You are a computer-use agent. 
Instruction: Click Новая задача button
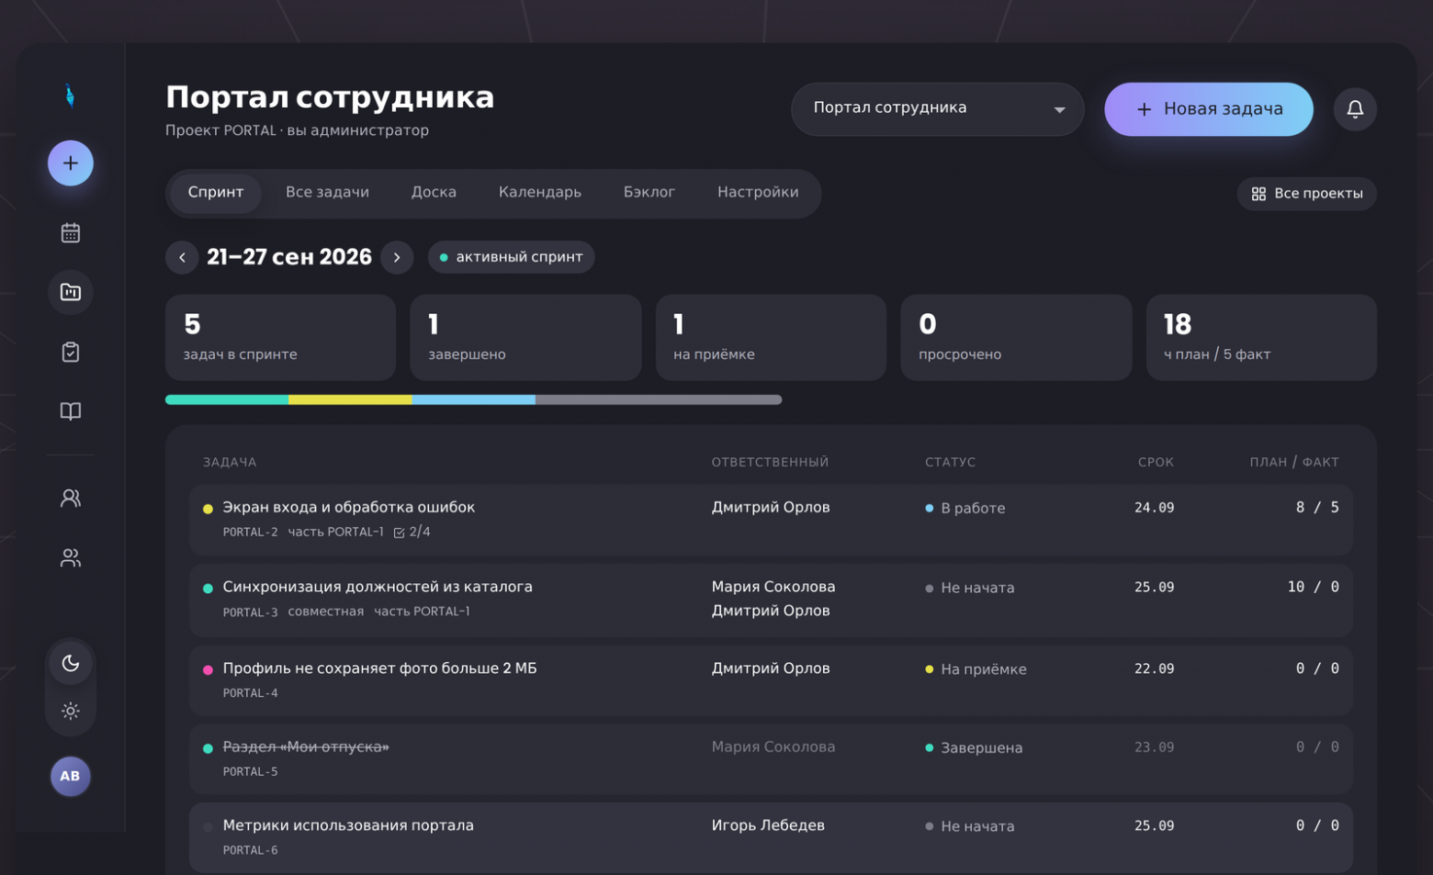point(1209,109)
